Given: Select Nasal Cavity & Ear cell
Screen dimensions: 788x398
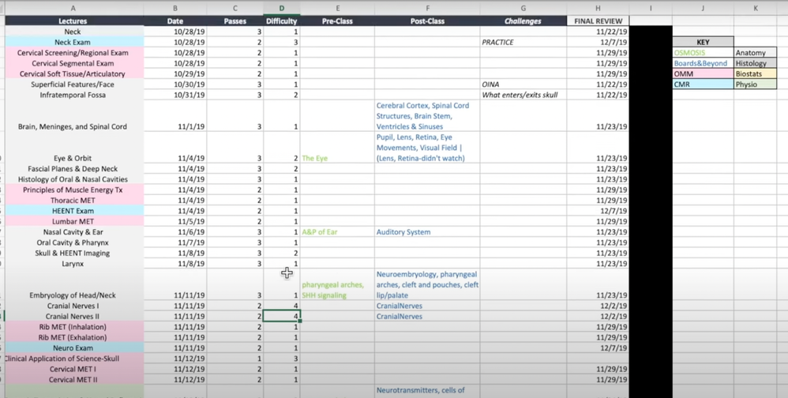Looking at the screenshot, I should 73,232.
